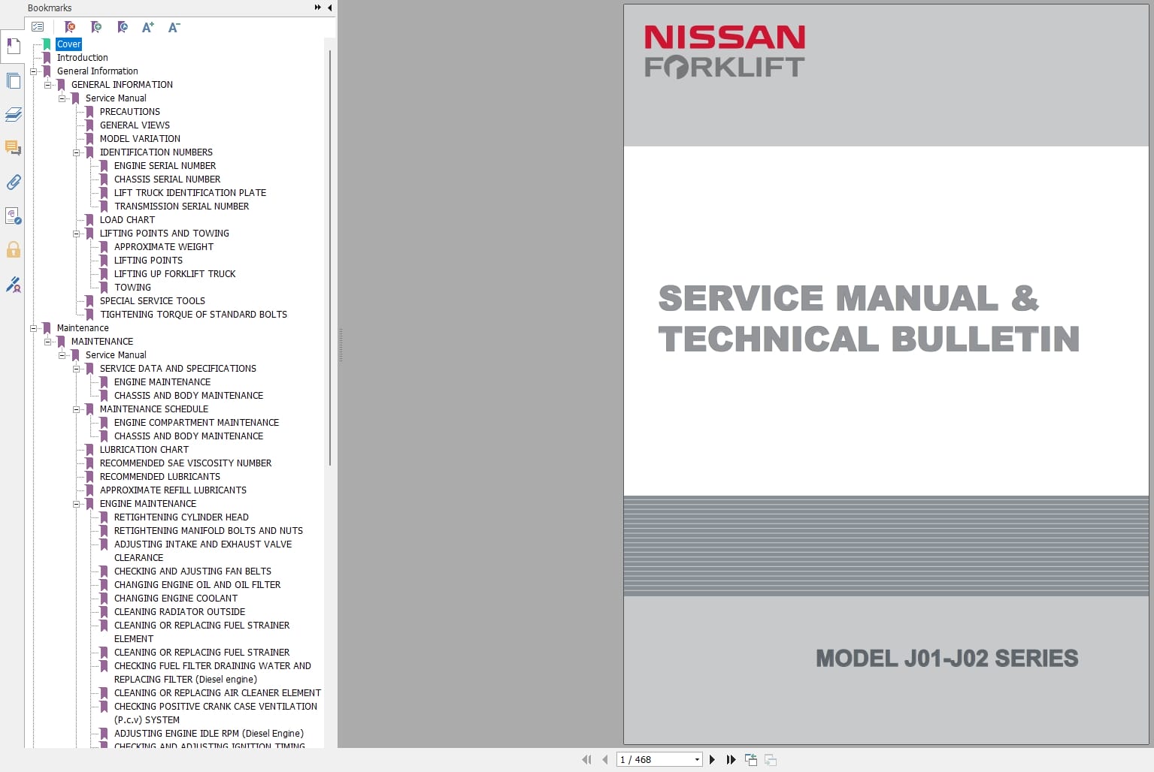Image resolution: width=1154 pixels, height=772 pixels.
Task: Collapse the Bookmarks panel with left arrow
Action: coord(329,8)
